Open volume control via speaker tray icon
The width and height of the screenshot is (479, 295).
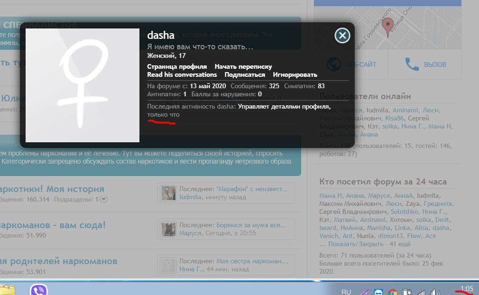coord(434,289)
